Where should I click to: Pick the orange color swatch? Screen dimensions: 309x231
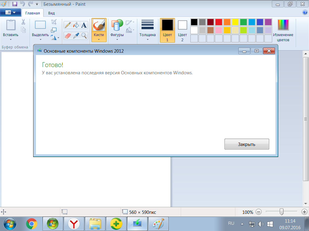coord(227,22)
